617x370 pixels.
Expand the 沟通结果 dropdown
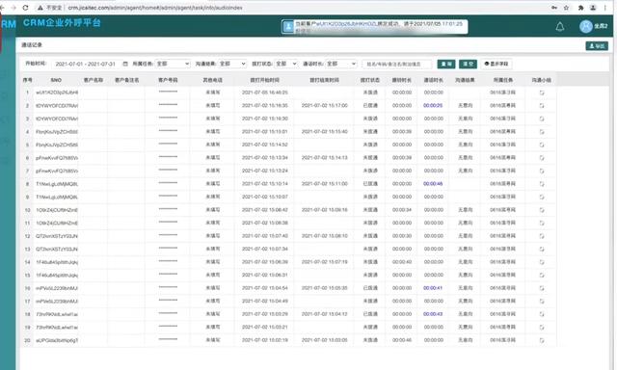232,64
